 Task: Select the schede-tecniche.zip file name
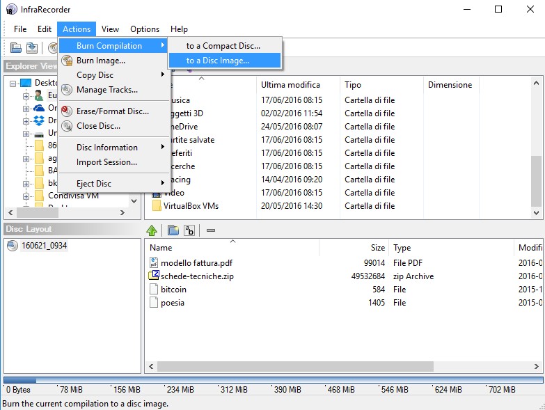(197, 276)
